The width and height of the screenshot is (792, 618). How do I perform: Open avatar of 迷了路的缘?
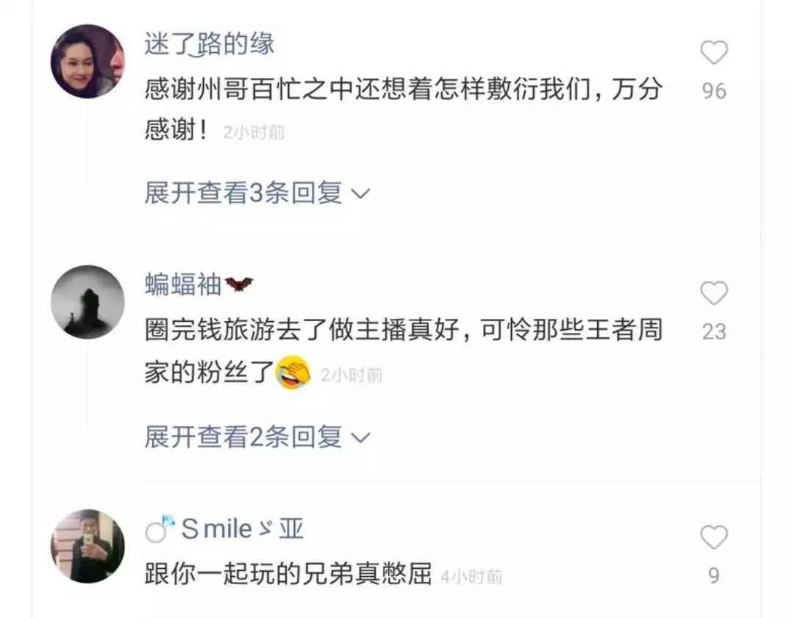88,61
